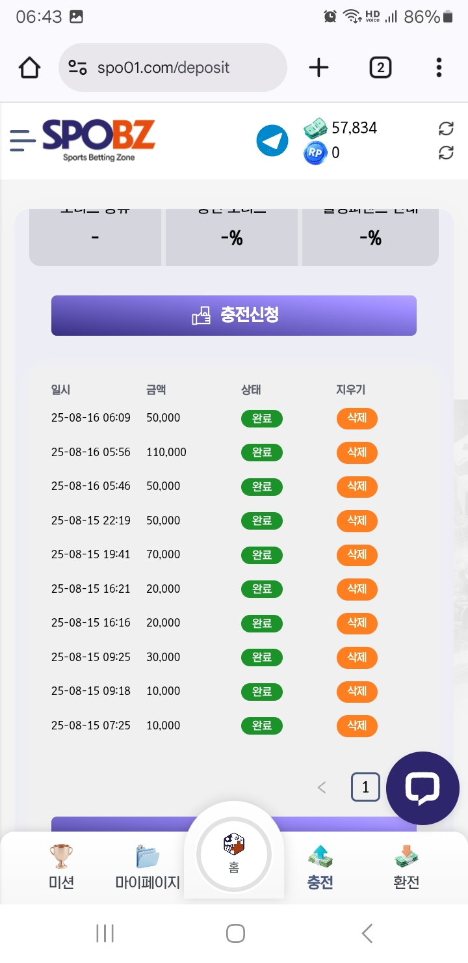Open the 환전 withdrawal tab
This screenshot has width=468, height=963.
click(406, 866)
